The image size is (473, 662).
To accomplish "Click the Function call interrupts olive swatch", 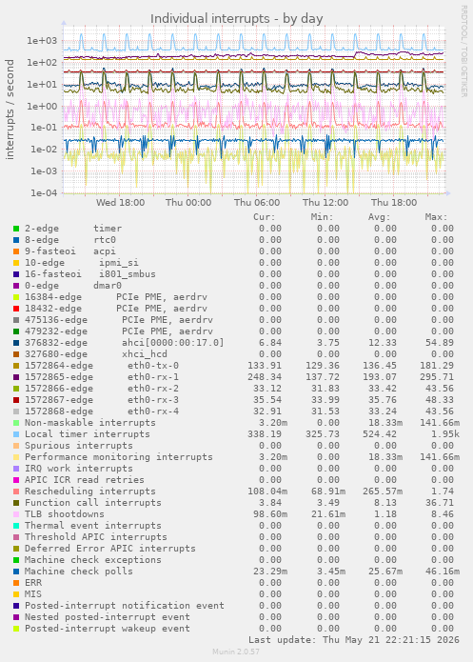I will 16,503.
